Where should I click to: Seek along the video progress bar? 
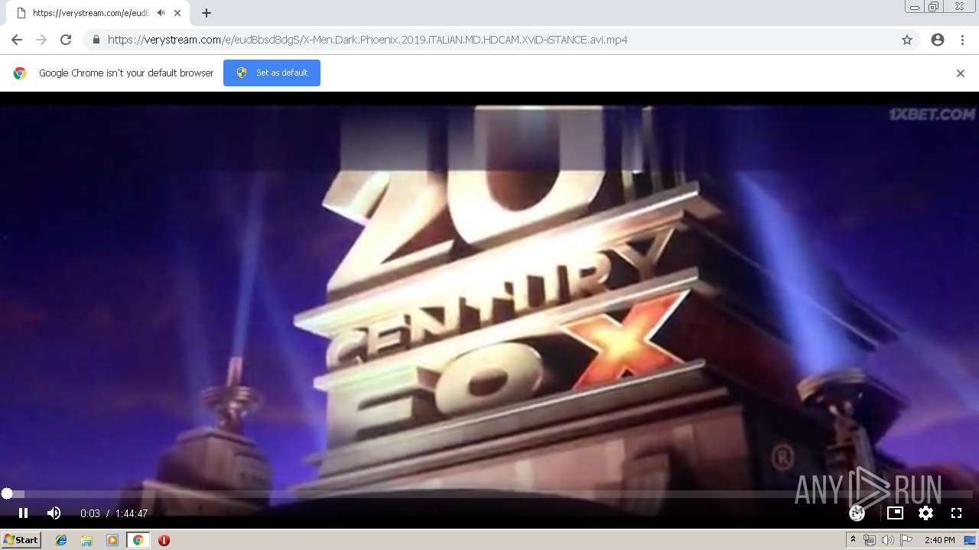(x=489, y=494)
